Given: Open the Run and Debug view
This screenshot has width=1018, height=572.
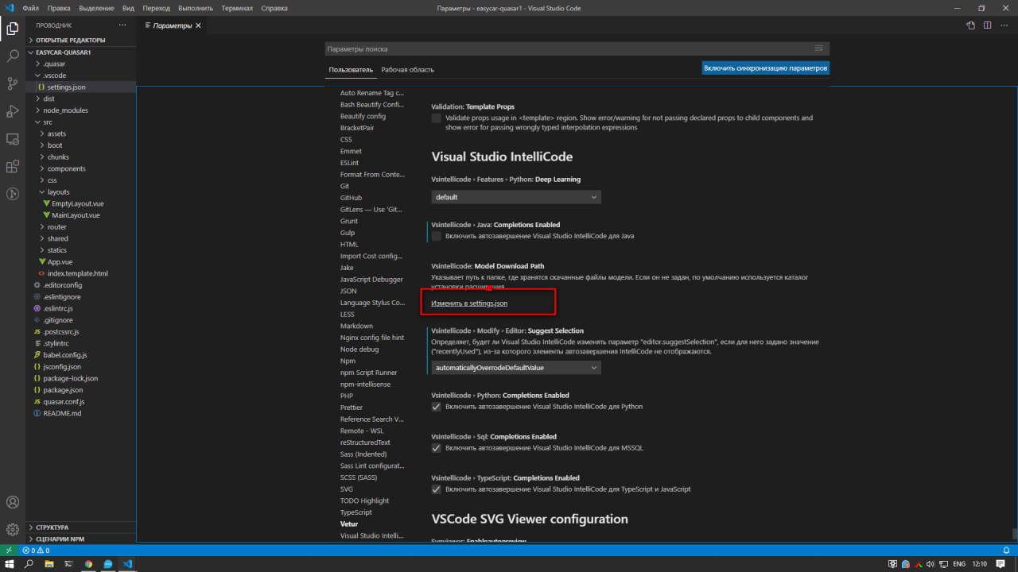Looking at the screenshot, I should coord(13,111).
